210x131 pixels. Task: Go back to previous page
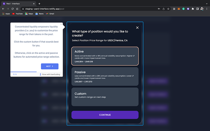3,9
